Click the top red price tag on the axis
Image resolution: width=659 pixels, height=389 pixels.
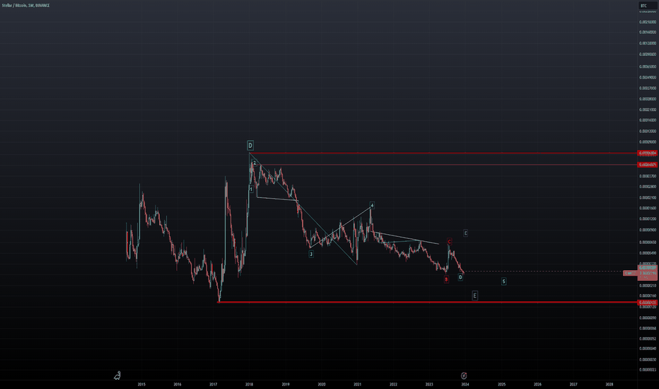pos(648,153)
